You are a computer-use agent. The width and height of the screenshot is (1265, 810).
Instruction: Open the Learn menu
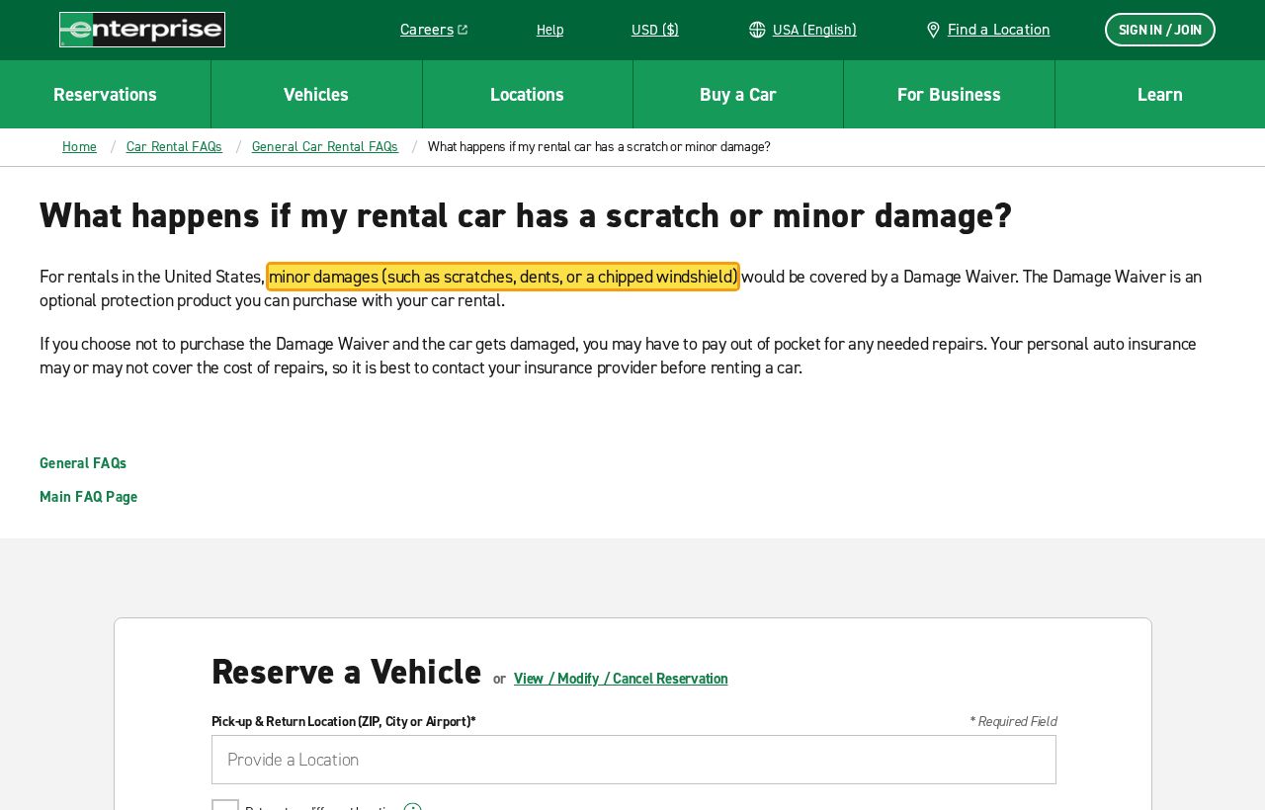(1160, 95)
